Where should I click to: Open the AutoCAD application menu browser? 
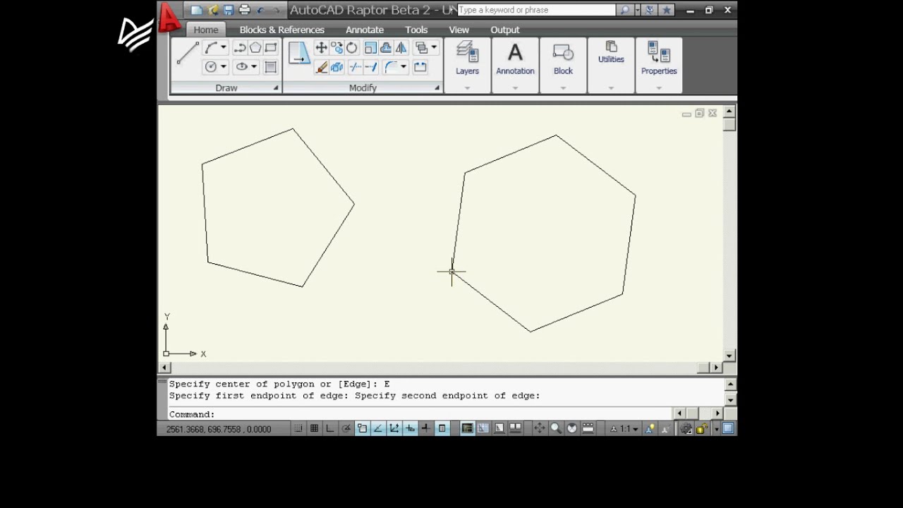[169, 17]
